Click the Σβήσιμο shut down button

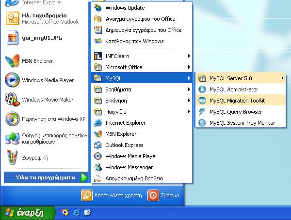(x=163, y=195)
